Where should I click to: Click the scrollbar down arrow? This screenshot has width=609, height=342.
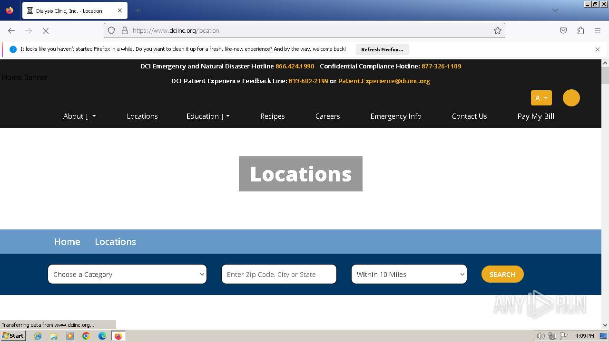click(605, 325)
